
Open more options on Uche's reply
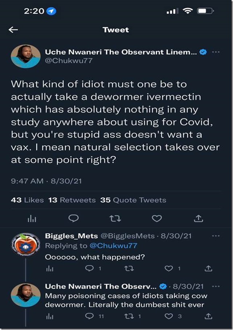[x=216, y=286]
